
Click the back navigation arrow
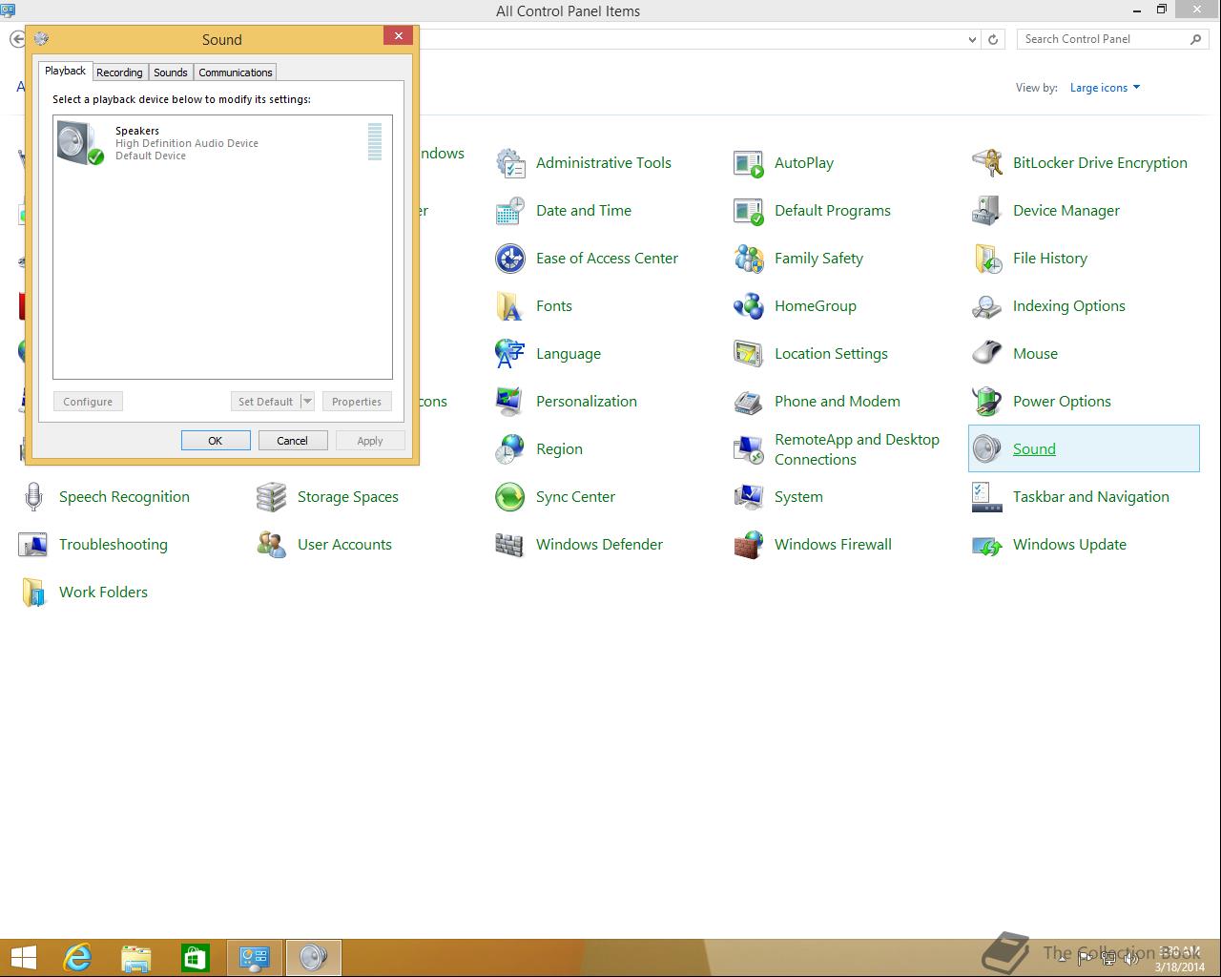[17, 39]
